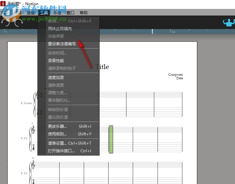Click the E. Gt. label at measure 6

24,138
